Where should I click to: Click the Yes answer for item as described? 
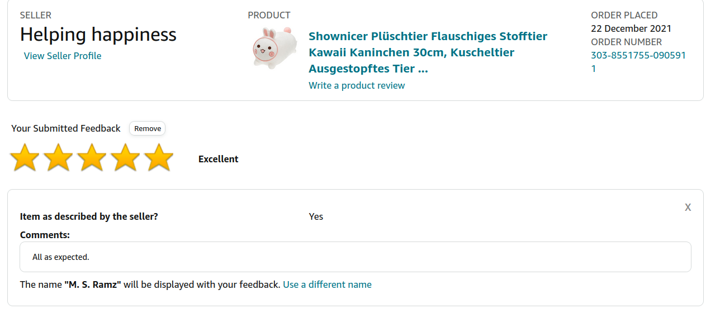click(316, 216)
